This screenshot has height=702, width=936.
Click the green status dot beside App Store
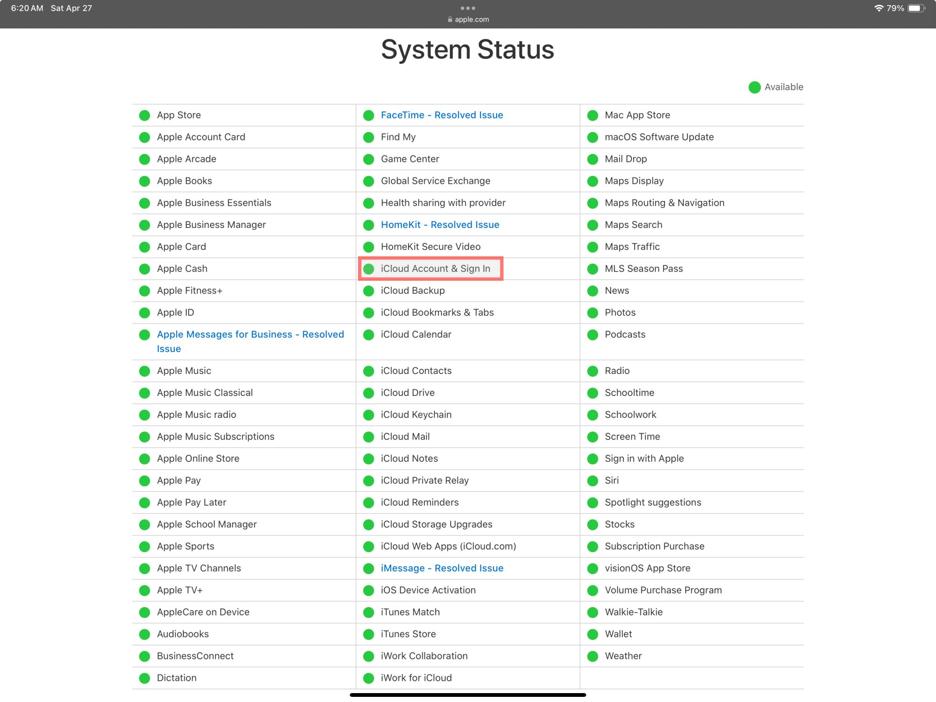pos(145,115)
